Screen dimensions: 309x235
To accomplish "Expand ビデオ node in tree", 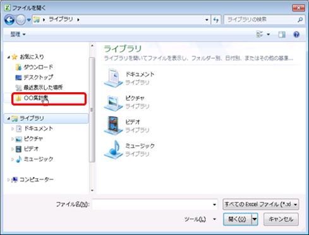I will pos(13,149).
